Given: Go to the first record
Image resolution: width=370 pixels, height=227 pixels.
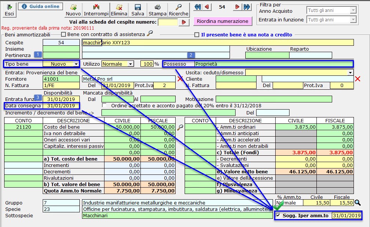Looking at the screenshot, I should point(198,7).
